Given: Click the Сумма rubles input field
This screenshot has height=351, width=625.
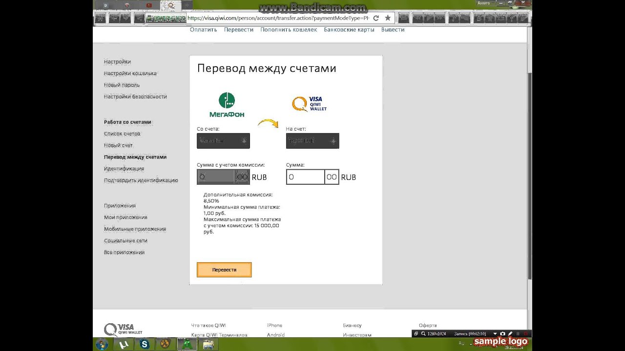Looking at the screenshot, I should tap(305, 177).
